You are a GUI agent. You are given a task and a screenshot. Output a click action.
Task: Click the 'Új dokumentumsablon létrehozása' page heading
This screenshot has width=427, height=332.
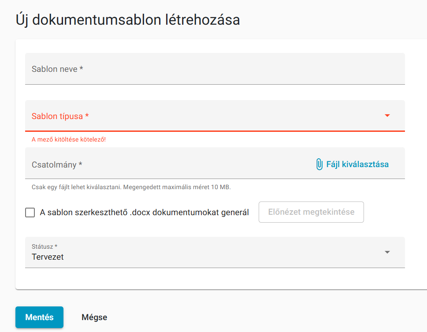coord(128,20)
